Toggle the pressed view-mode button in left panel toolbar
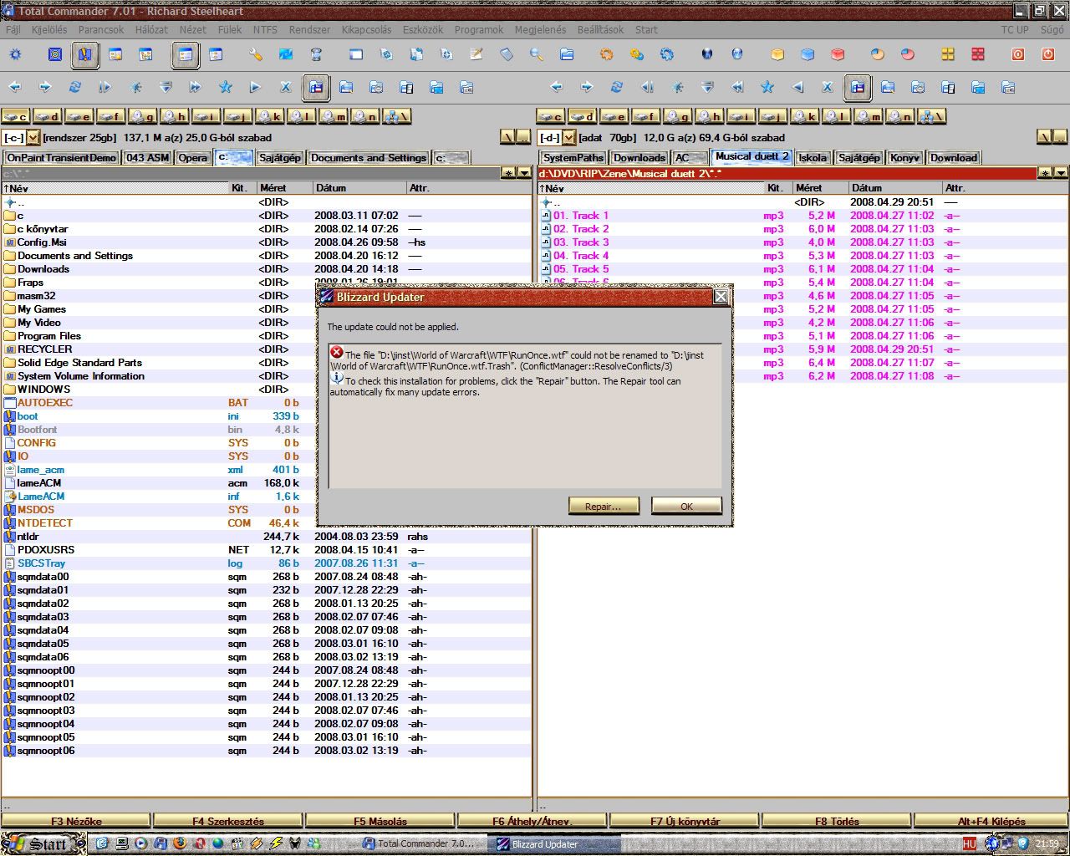The height and width of the screenshot is (856, 1070). (316, 87)
